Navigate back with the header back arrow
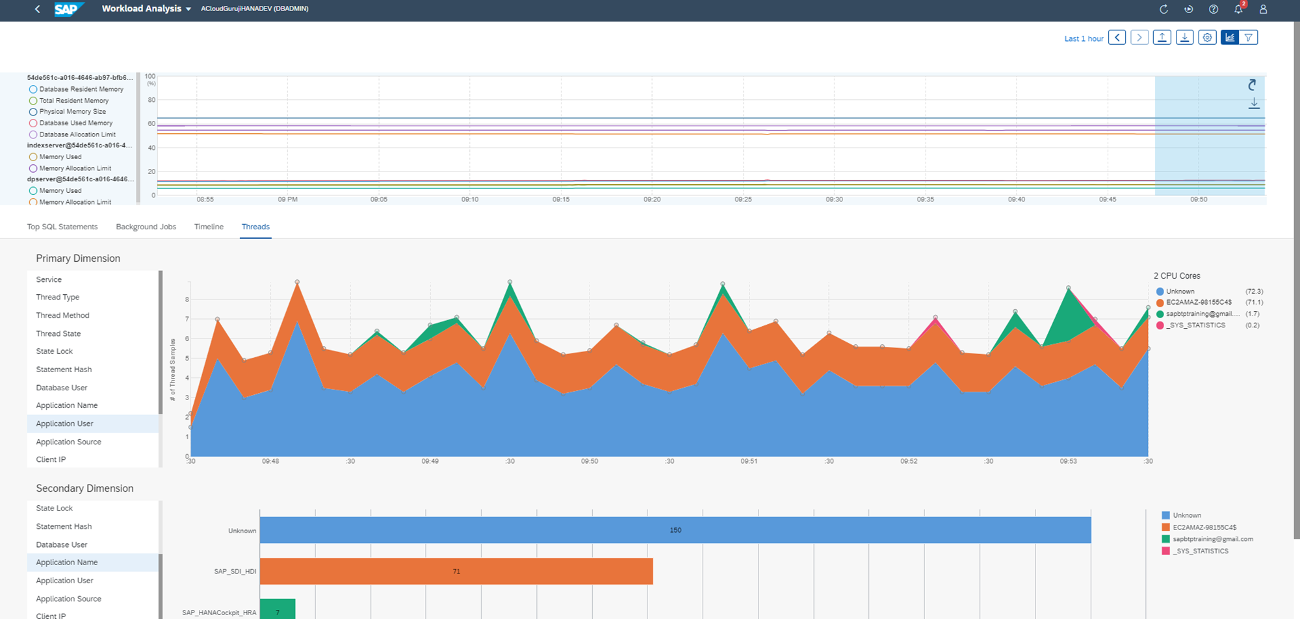Image resolution: width=1300 pixels, height=619 pixels. pos(37,9)
